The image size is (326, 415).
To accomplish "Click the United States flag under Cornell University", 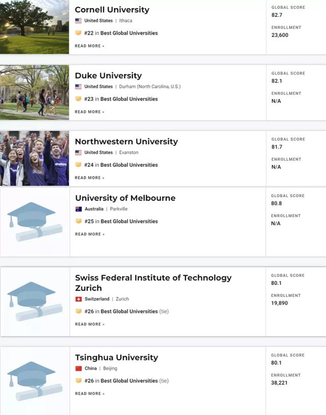I will click(78, 20).
